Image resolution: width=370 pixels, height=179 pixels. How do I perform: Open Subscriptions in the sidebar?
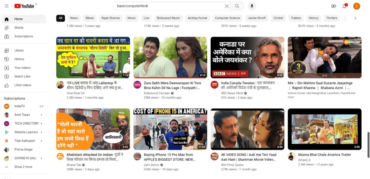click(23, 36)
